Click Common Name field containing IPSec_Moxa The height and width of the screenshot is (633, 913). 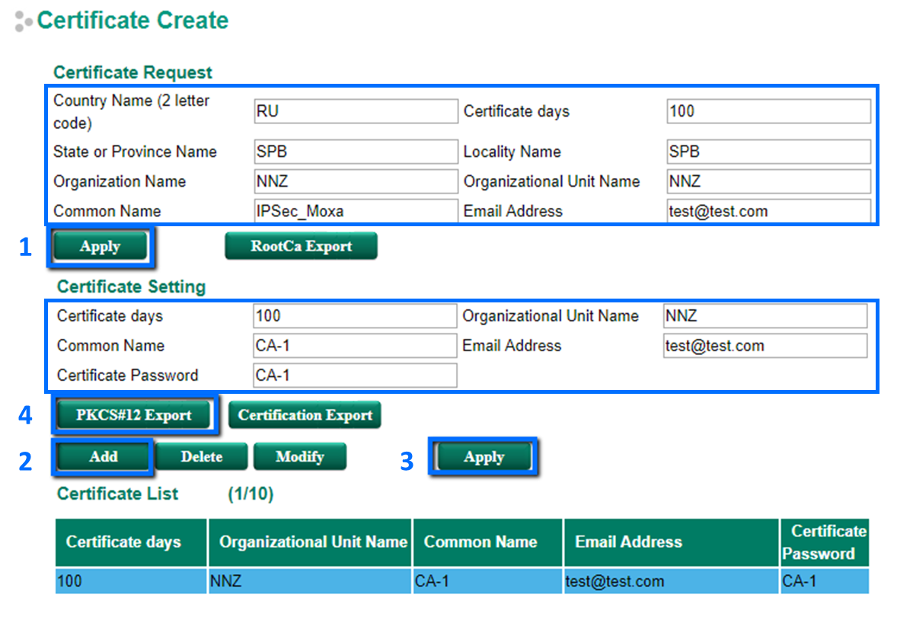coord(356,211)
